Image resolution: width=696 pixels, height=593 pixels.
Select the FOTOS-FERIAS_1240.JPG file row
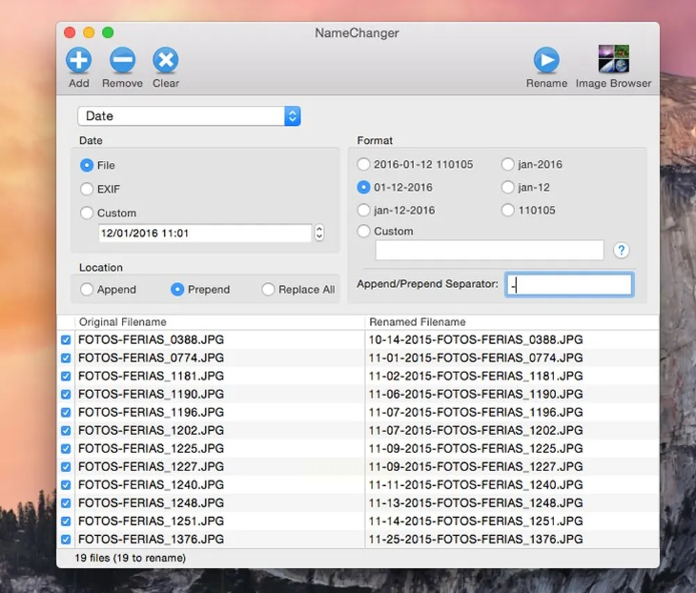click(209, 484)
